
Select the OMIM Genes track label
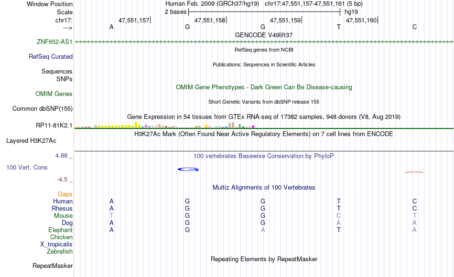pos(54,94)
